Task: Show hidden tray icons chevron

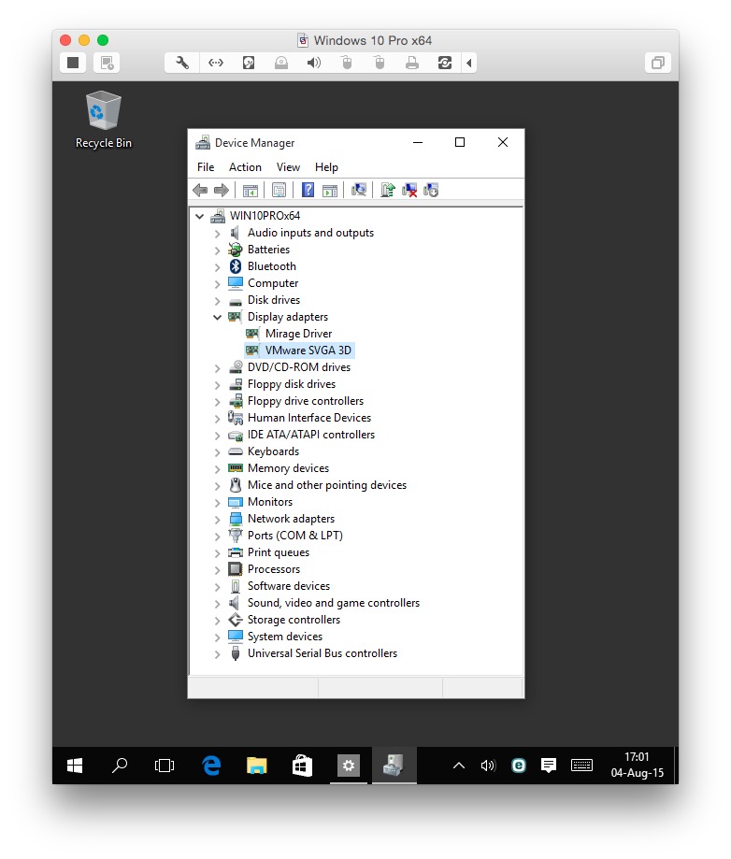Action: click(x=459, y=766)
